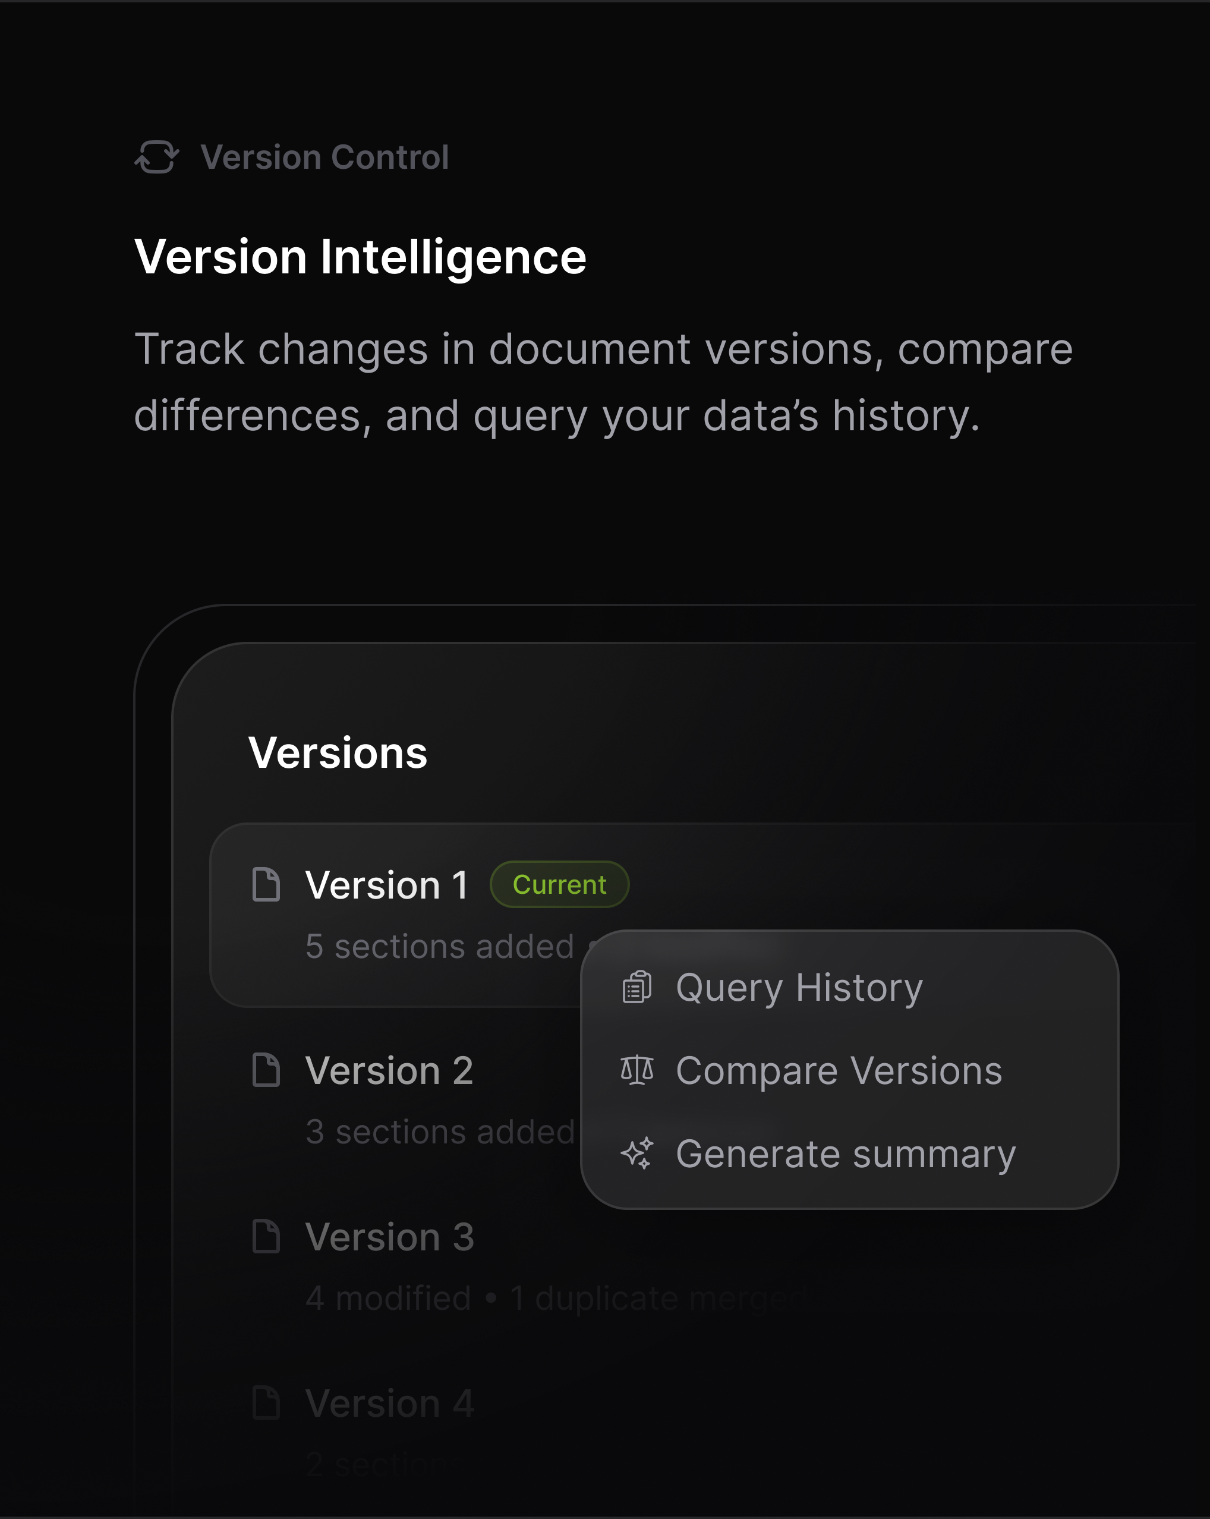This screenshot has width=1210, height=1519.
Task: Click the 5 sections added text
Action: click(x=434, y=946)
